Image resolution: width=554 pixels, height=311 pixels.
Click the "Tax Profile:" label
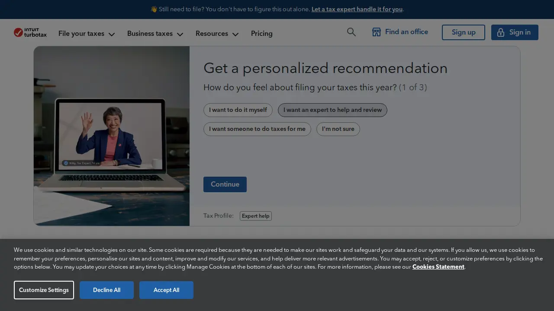[219, 216]
